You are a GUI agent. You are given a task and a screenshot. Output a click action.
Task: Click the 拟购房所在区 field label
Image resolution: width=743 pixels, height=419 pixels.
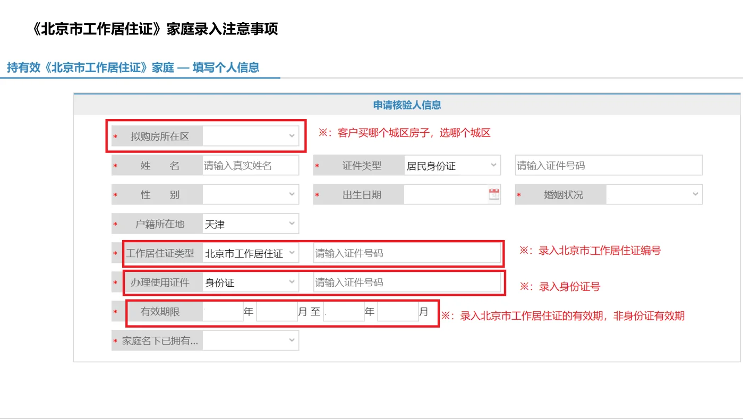click(160, 136)
